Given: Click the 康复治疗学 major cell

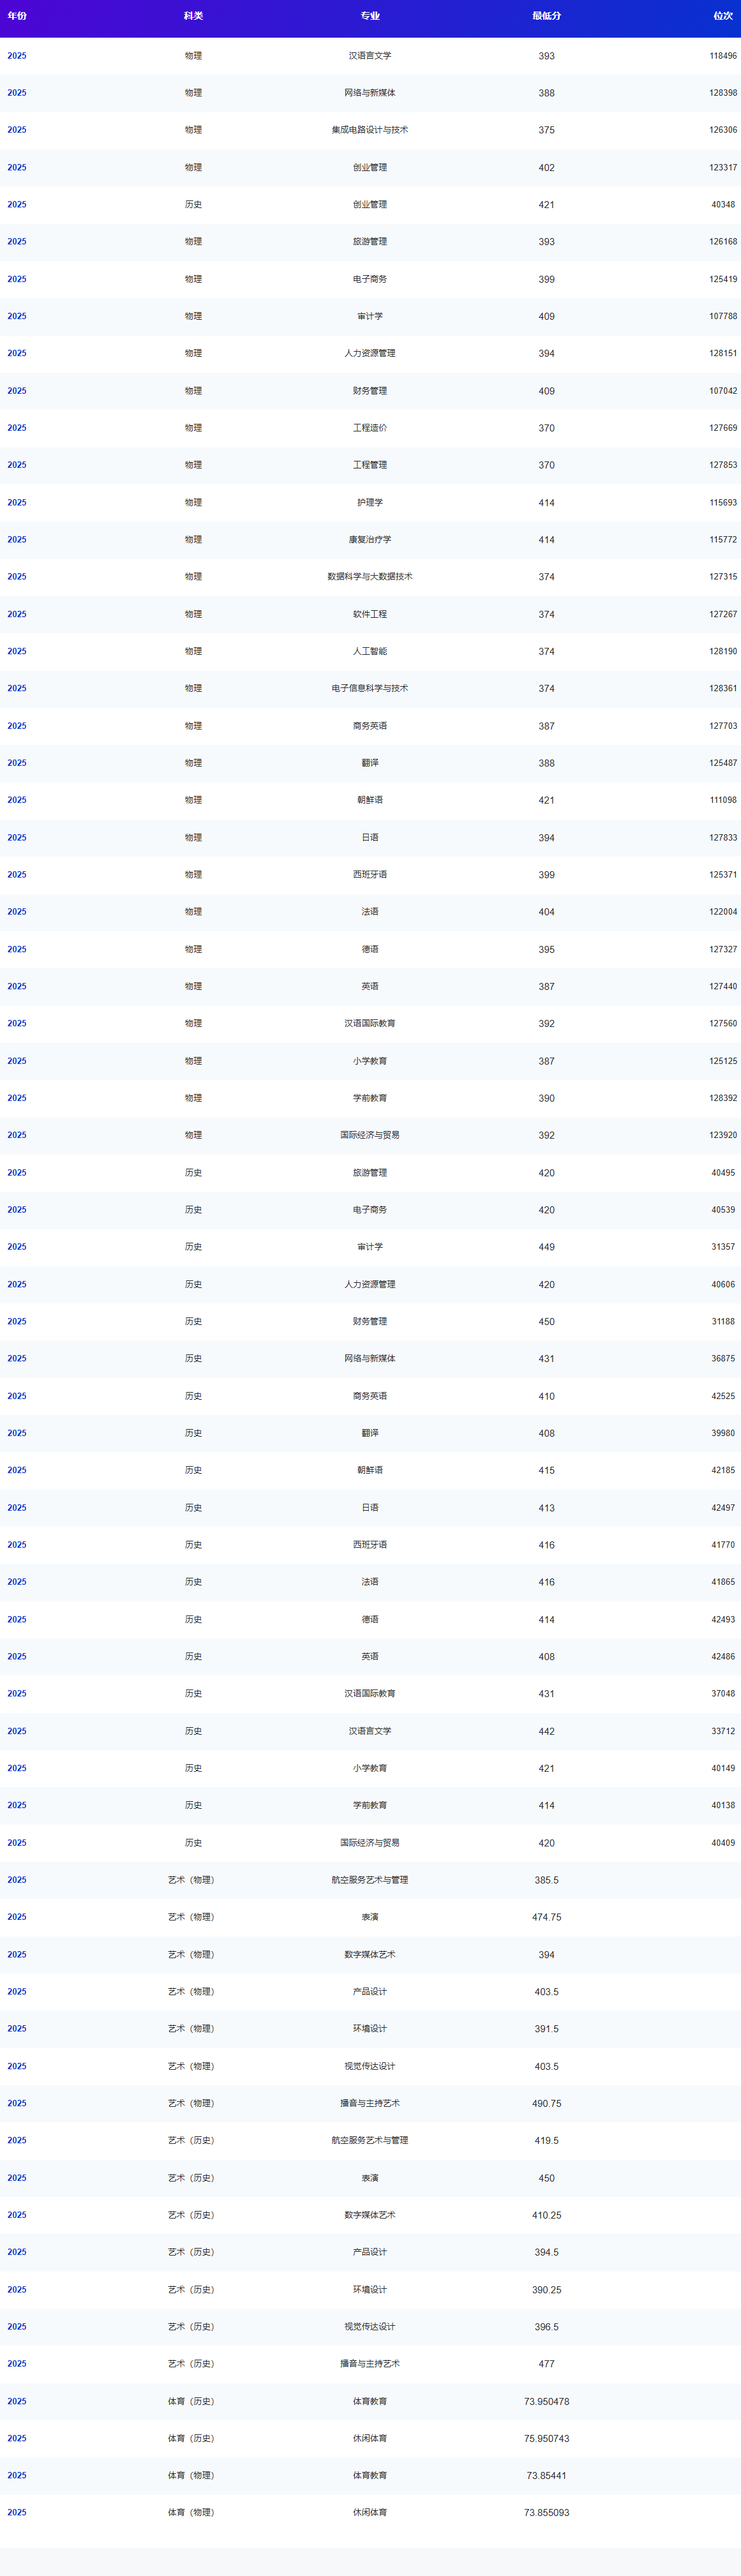Looking at the screenshot, I should coord(370,540).
